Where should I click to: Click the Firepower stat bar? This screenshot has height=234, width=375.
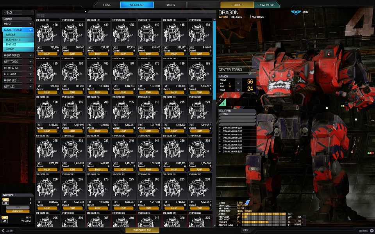click(x=264, y=217)
